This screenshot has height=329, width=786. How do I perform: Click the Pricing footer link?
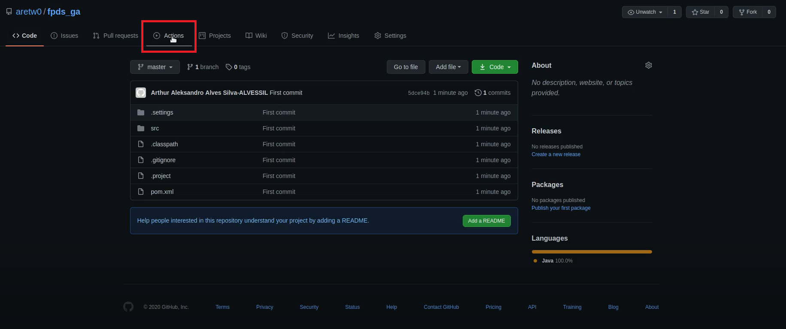click(493, 307)
